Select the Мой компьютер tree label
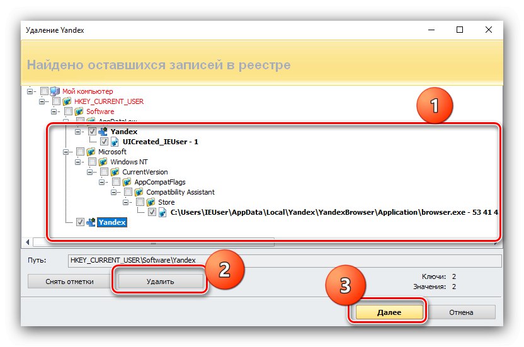 88,91
